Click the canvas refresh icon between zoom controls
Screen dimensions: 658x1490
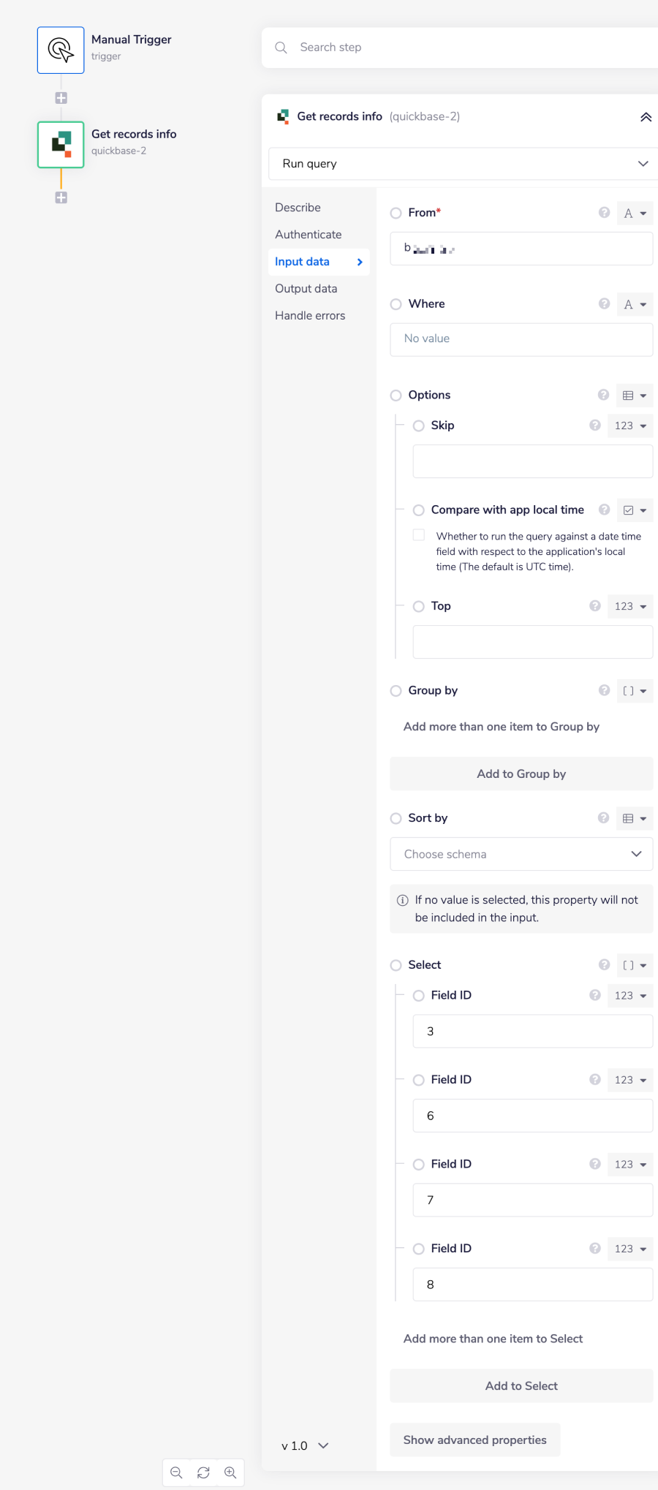pos(203,1472)
